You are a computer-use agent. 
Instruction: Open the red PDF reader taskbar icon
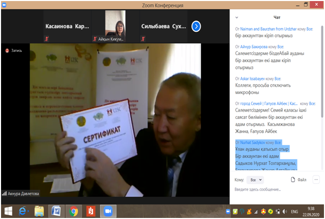(x=90, y=211)
